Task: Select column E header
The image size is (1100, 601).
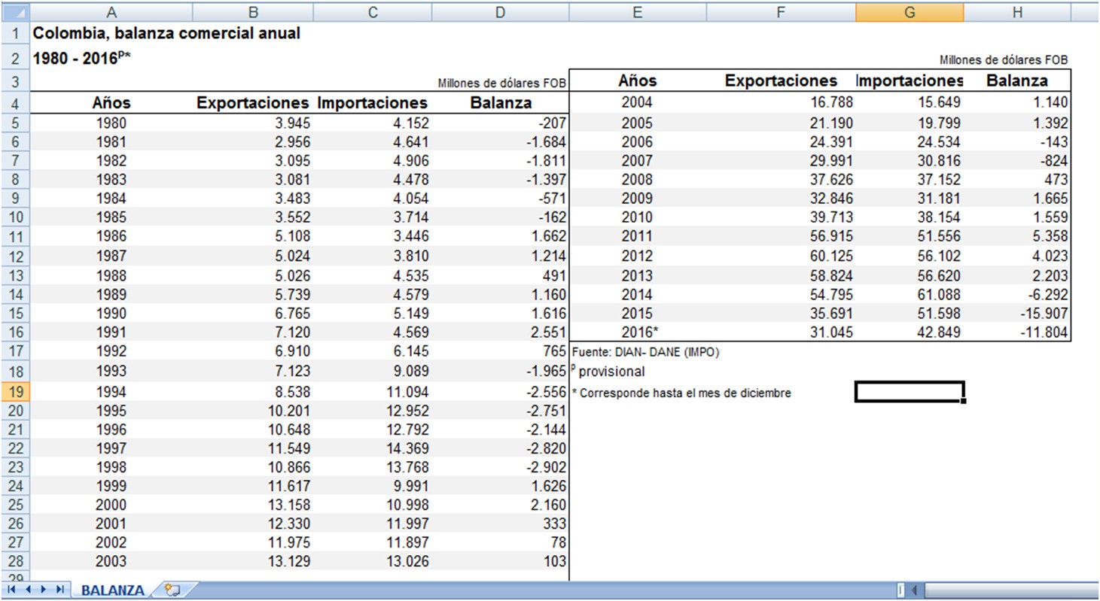Action: point(637,12)
